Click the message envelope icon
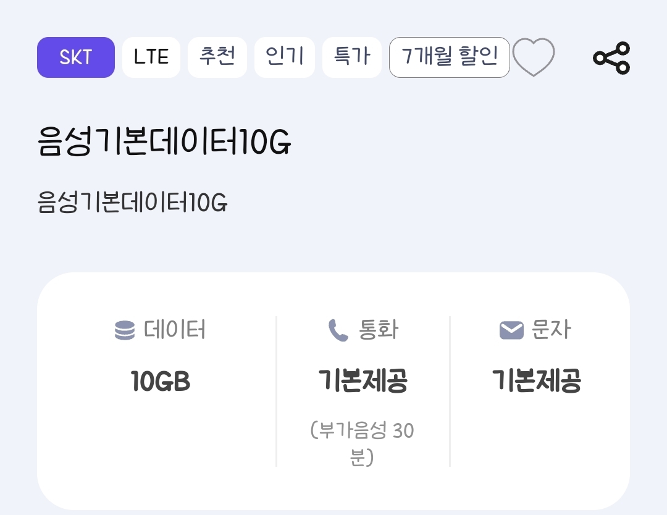667x515 pixels. (511, 330)
